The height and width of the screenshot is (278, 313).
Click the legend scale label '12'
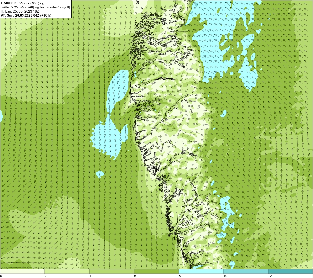click(270, 276)
